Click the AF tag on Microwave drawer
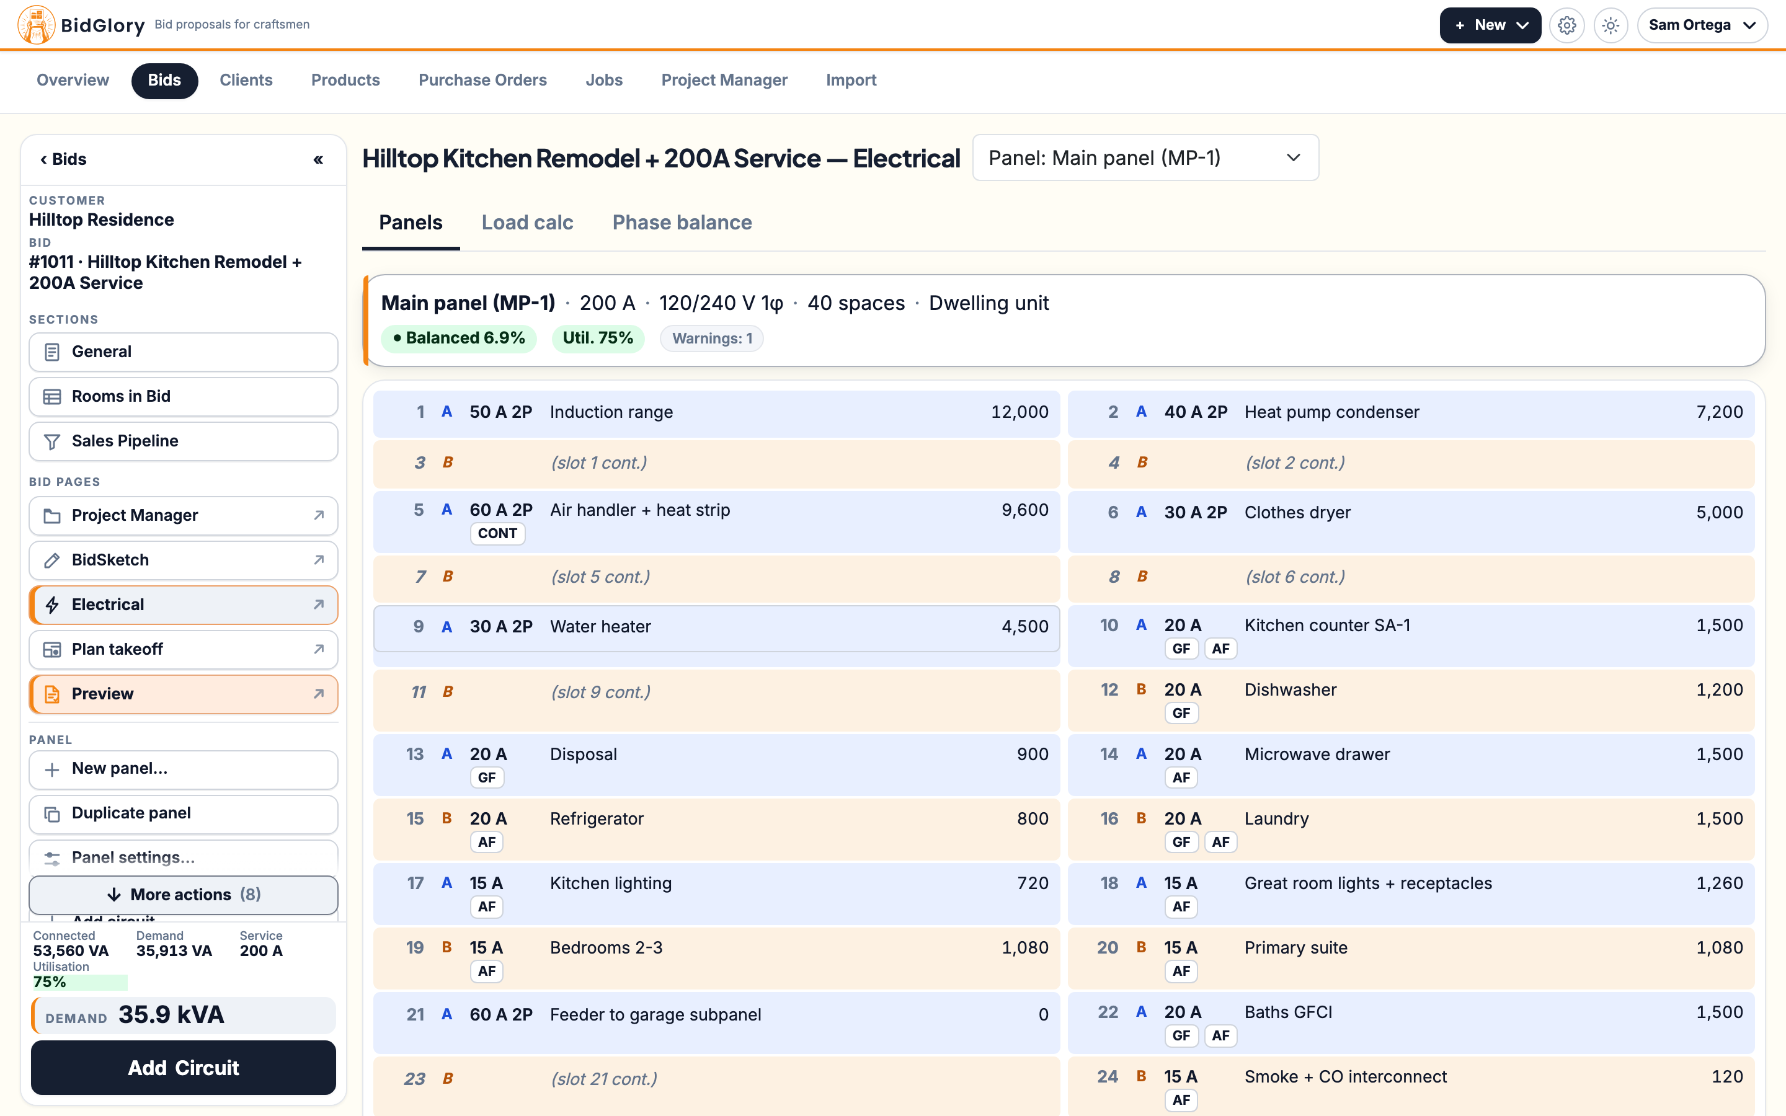Viewport: 1786px width, 1116px height. pyautogui.click(x=1181, y=778)
